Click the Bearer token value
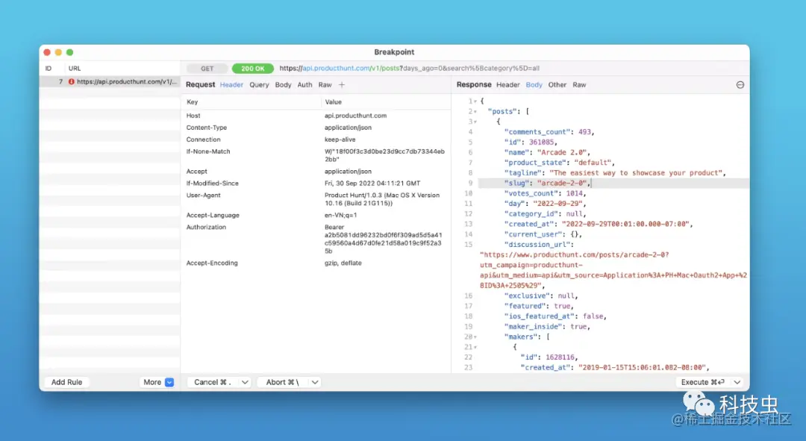This screenshot has width=806, height=441. [383, 239]
